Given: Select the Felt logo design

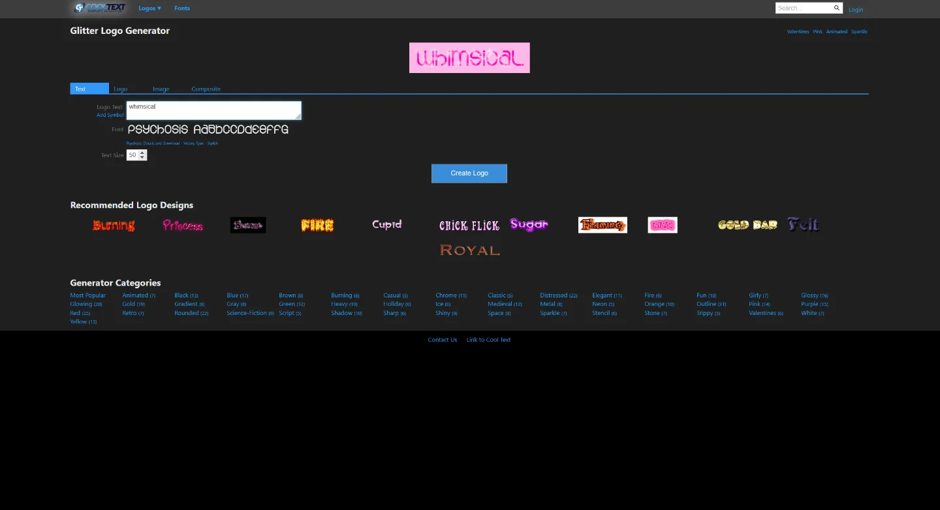Looking at the screenshot, I should click(x=803, y=224).
